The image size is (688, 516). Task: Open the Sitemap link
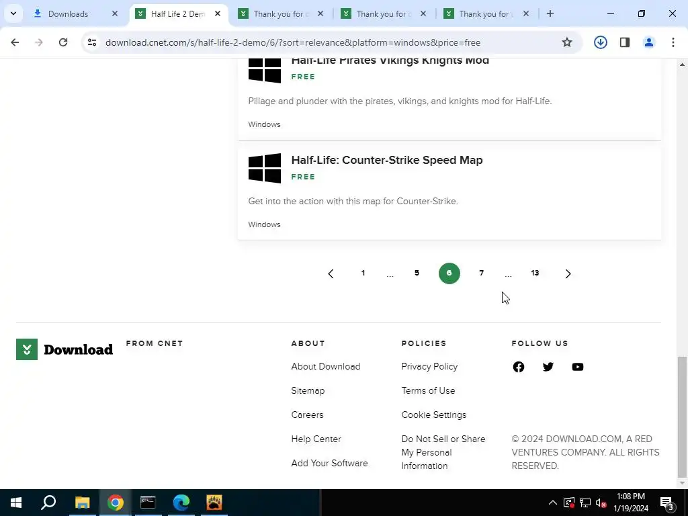click(308, 390)
